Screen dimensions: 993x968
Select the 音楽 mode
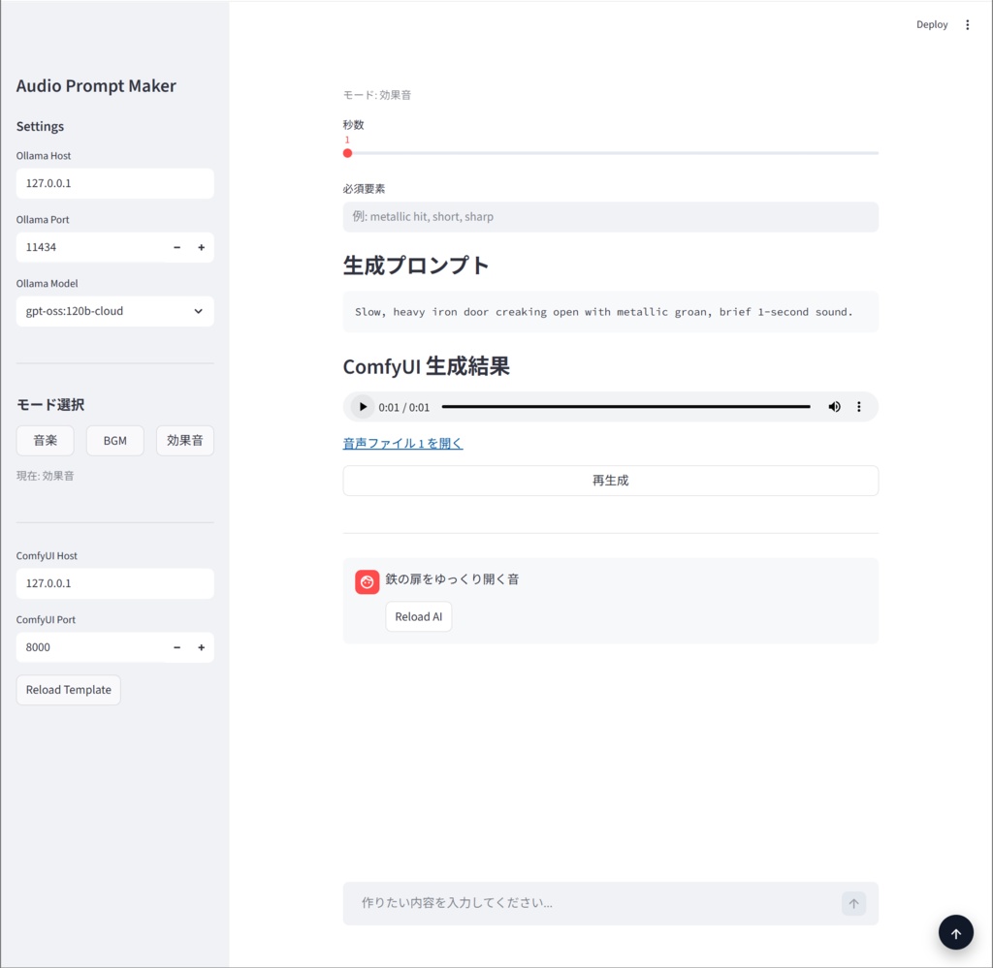click(45, 440)
